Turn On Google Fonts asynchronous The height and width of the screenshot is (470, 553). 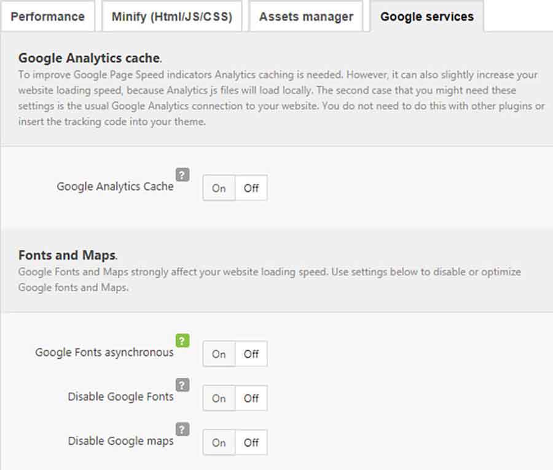(219, 354)
